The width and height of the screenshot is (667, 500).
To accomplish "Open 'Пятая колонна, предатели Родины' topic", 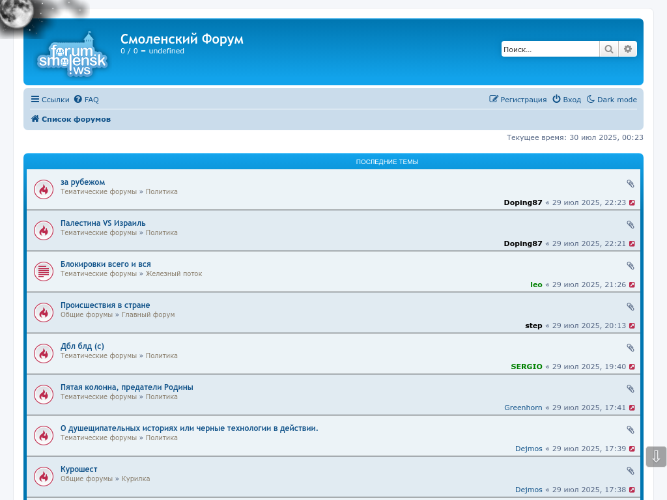I will 126,387.
